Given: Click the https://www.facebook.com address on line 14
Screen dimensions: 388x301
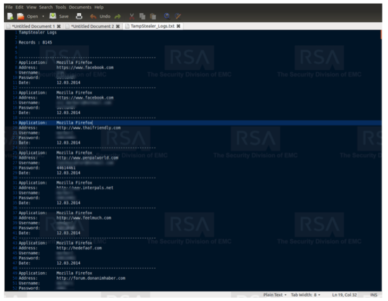Looking at the screenshot, I should (85, 98).
